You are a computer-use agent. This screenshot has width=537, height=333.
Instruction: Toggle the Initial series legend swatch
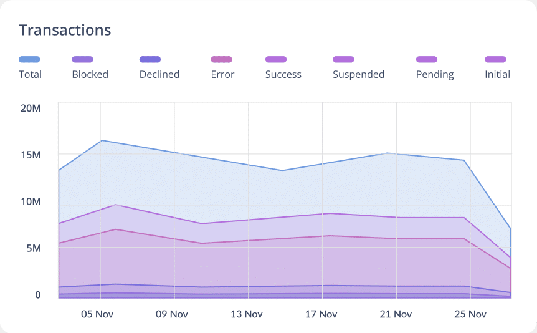[x=495, y=59]
